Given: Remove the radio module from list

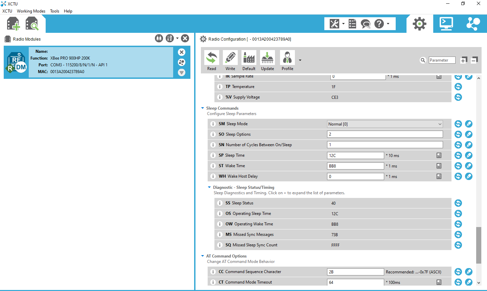Looking at the screenshot, I should coord(182,52).
